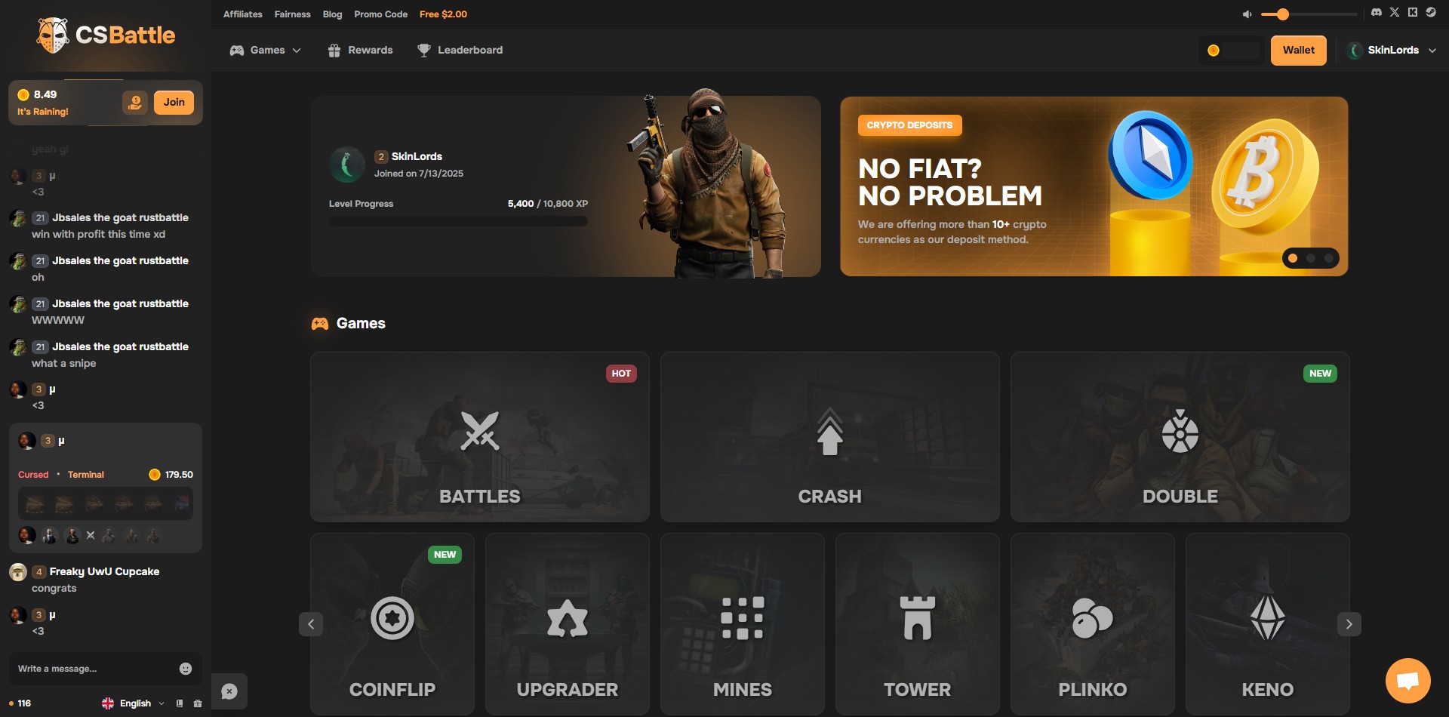Viewport: 1449px width, 717px height.
Task: Go to Rewards page
Action: point(360,51)
